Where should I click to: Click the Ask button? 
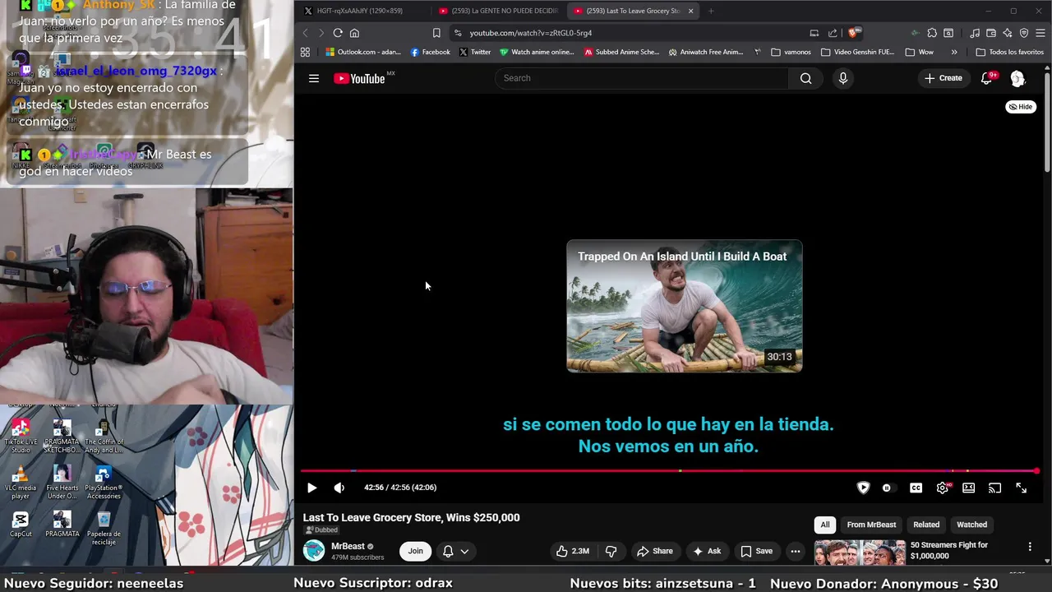[707, 551]
